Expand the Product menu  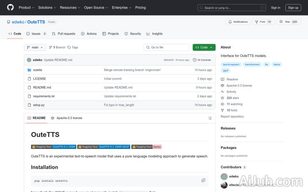[26, 7]
